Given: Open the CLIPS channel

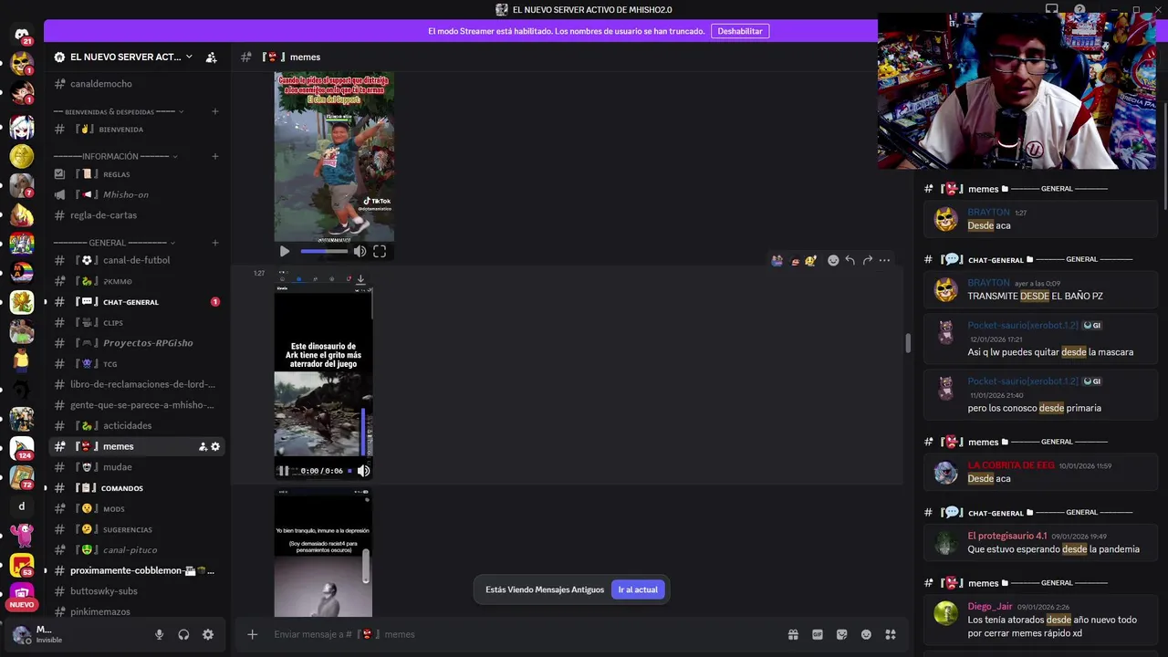Looking at the screenshot, I should coord(136,322).
